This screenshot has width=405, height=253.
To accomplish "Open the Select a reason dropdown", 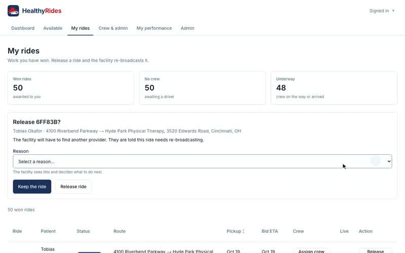I will point(202,161).
